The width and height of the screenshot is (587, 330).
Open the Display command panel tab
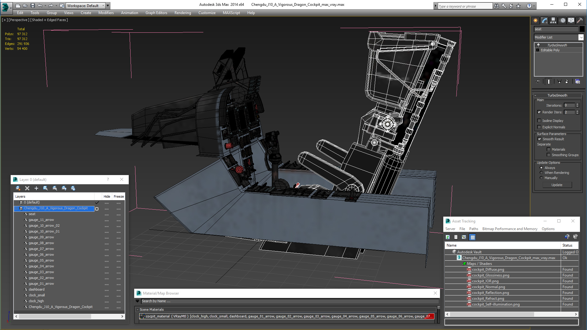pyautogui.click(x=571, y=20)
